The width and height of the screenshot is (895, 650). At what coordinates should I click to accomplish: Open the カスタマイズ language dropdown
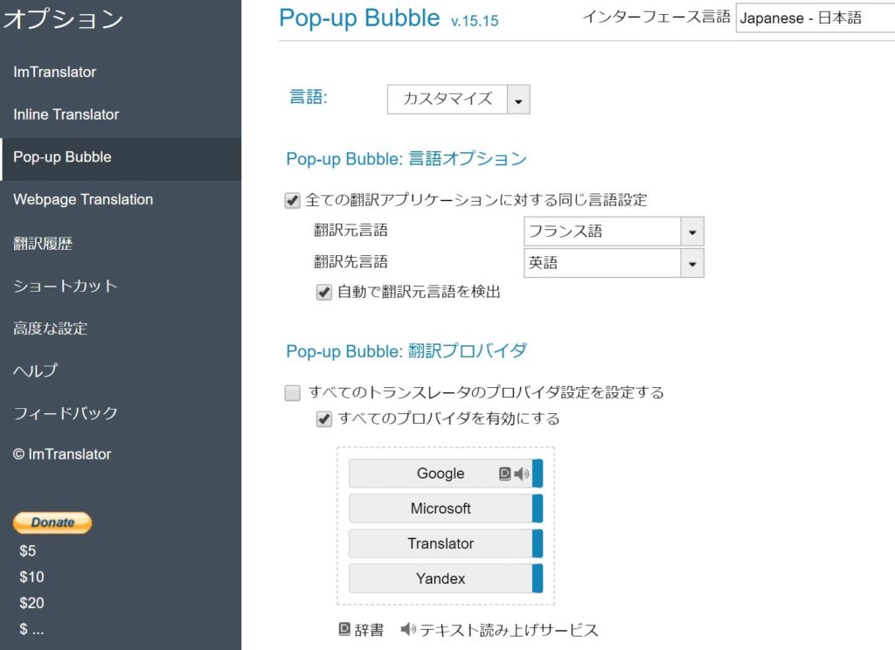(458, 99)
